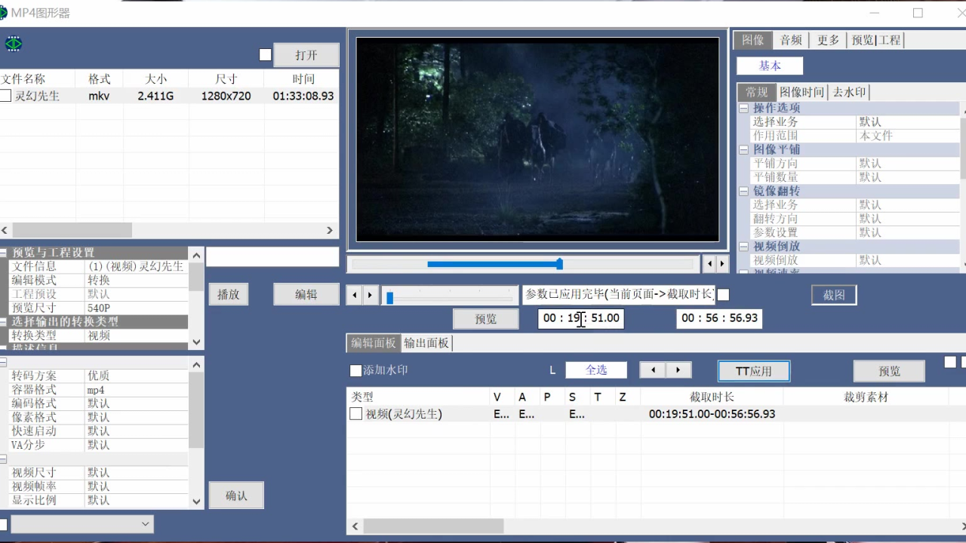Click the 打开 button
Viewport: 966px width, 543px height.
pos(306,55)
